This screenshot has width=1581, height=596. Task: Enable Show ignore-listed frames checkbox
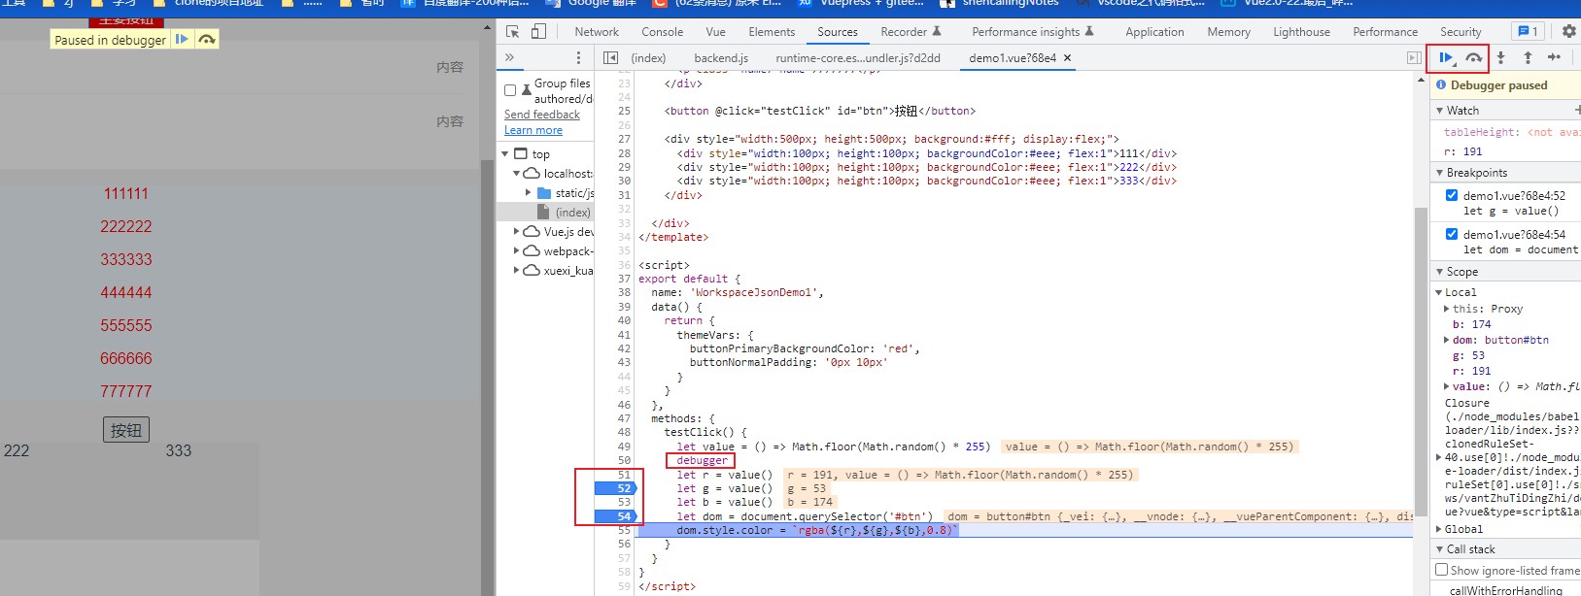click(1442, 570)
